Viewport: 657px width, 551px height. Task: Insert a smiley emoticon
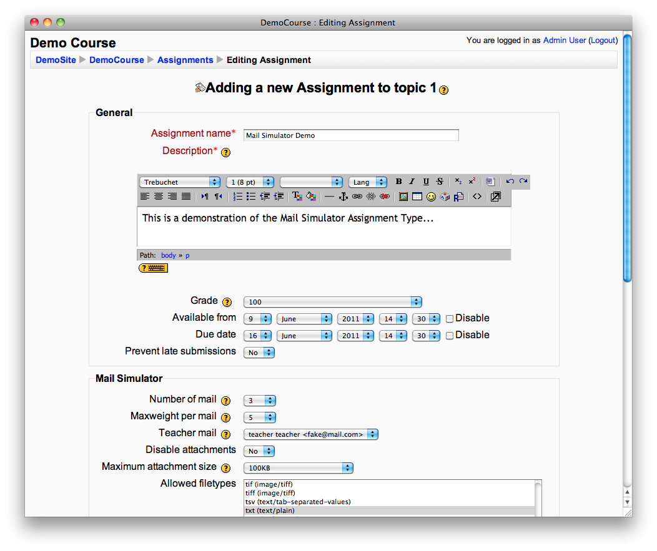431,197
